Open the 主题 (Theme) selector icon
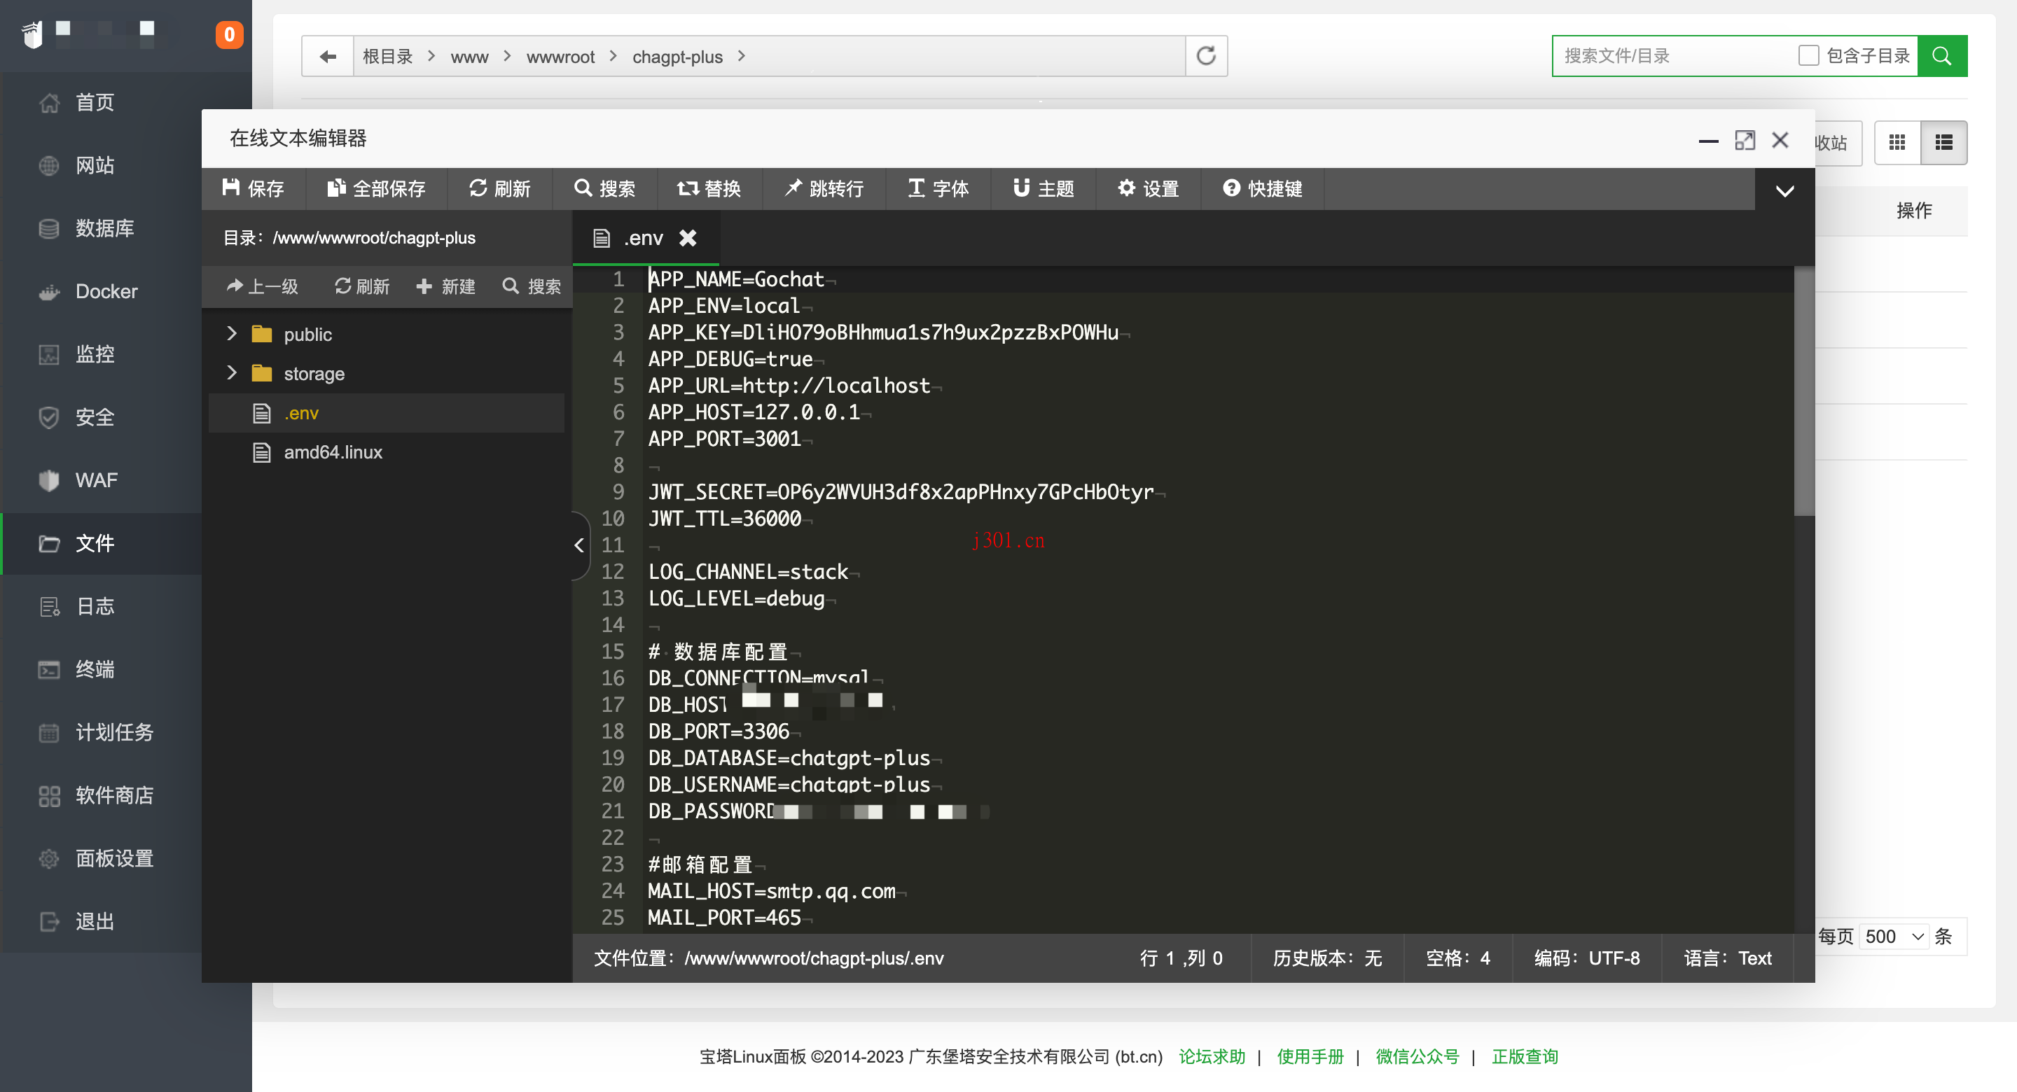2017x1092 pixels. coord(1042,189)
